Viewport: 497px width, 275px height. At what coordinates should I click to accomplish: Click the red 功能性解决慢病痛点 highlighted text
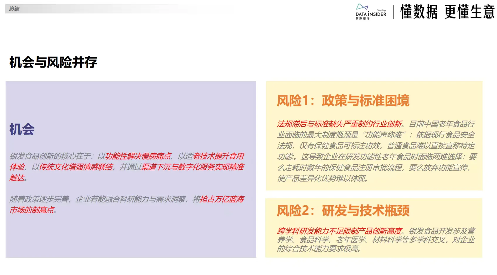138,156
